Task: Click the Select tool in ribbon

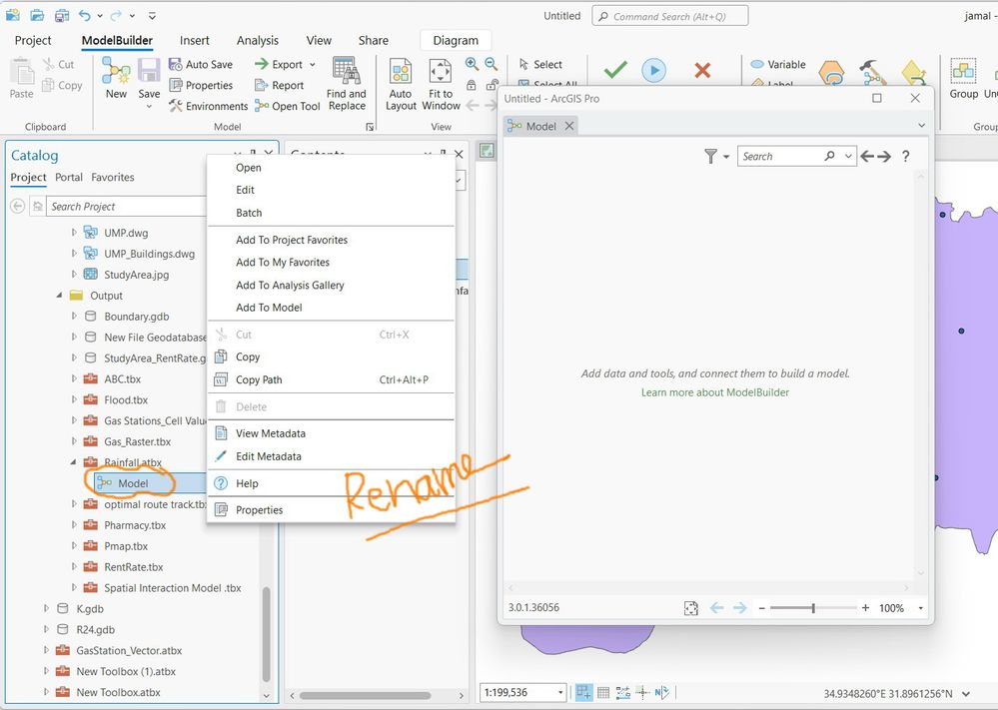Action: click(540, 64)
